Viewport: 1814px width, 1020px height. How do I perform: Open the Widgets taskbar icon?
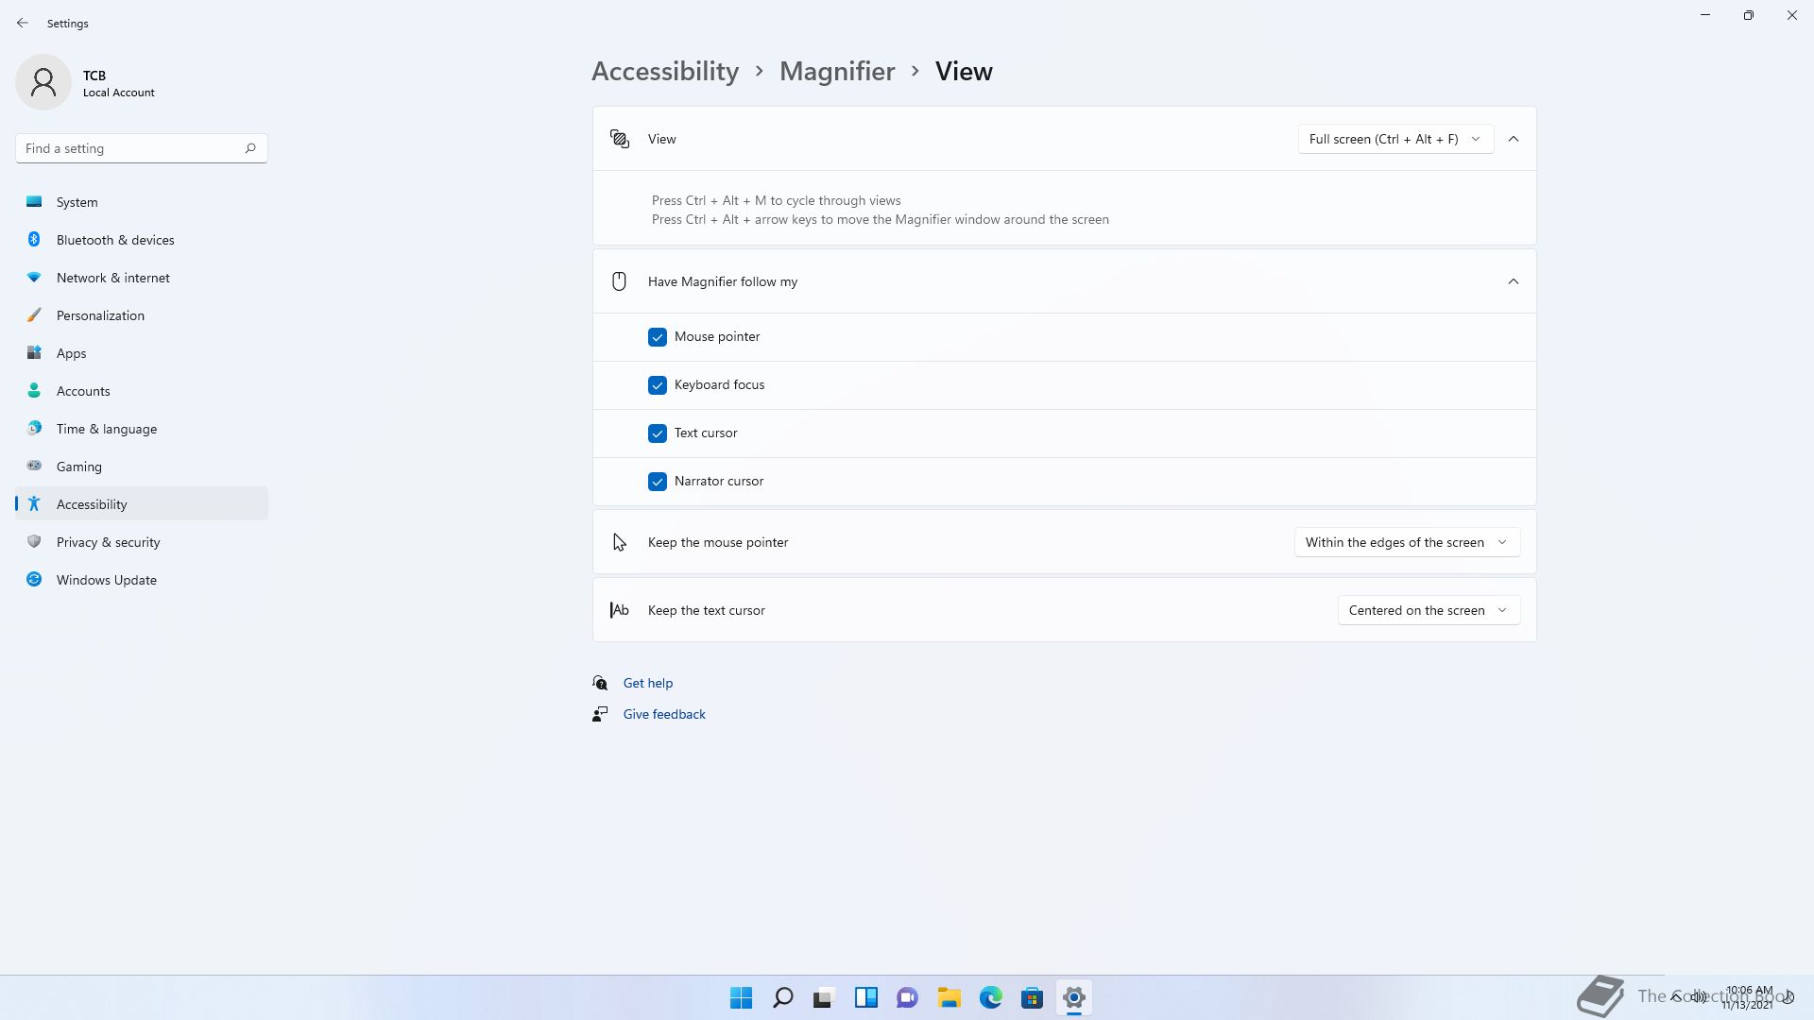[865, 997]
